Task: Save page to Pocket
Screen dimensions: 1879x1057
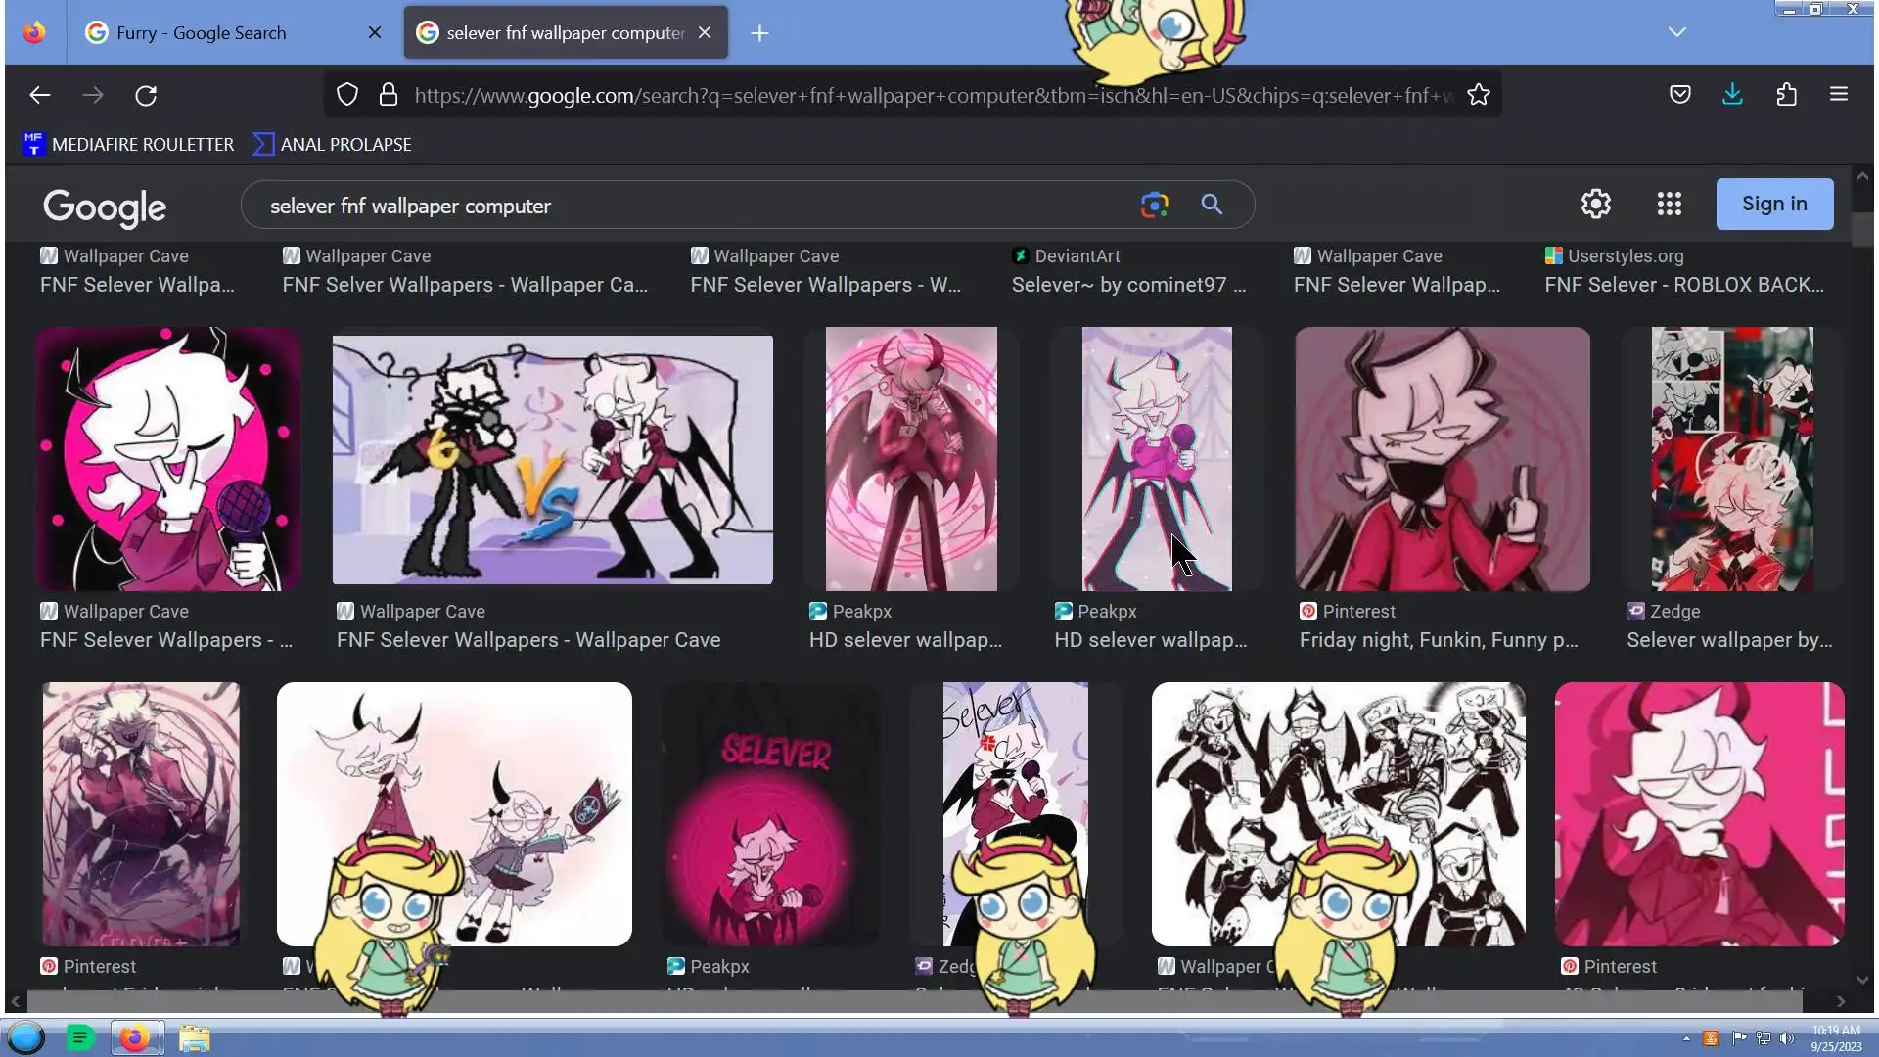Action: [x=1679, y=95]
